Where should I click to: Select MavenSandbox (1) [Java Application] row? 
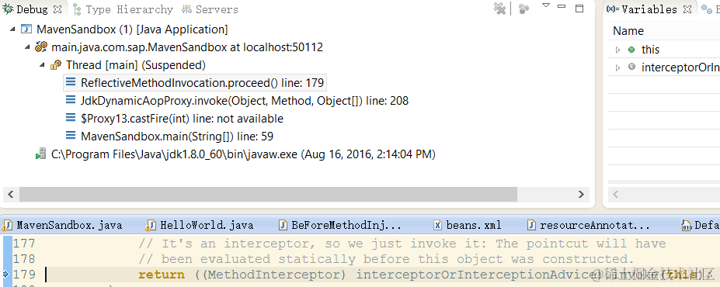132,29
